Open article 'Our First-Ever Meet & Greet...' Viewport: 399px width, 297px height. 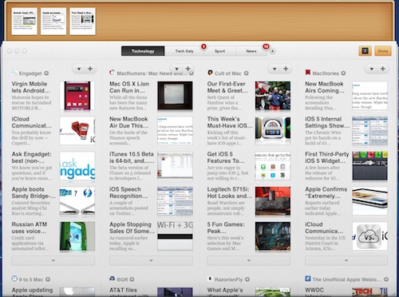tap(227, 87)
